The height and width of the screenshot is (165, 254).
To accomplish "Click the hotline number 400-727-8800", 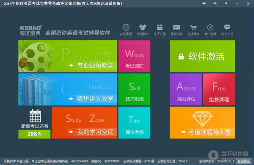I will click(80, 161).
